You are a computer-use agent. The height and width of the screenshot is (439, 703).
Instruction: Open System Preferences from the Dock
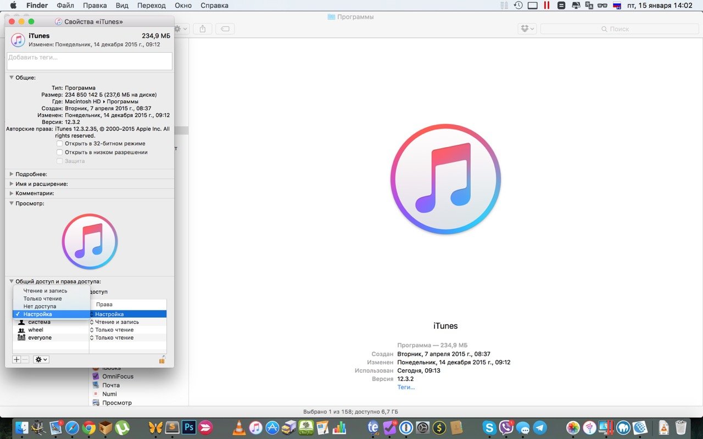click(x=422, y=427)
